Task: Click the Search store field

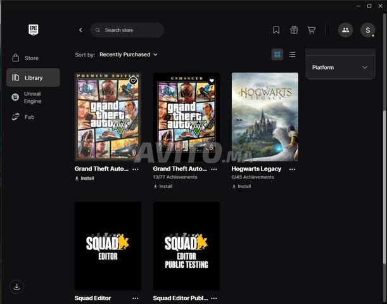Action: click(127, 30)
